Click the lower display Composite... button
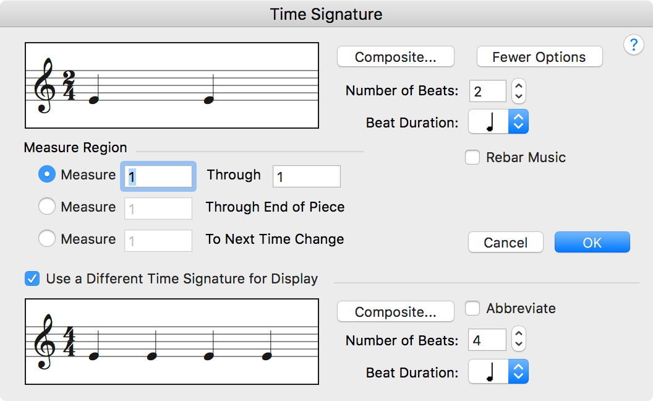The image size is (653, 401). [396, 312]
